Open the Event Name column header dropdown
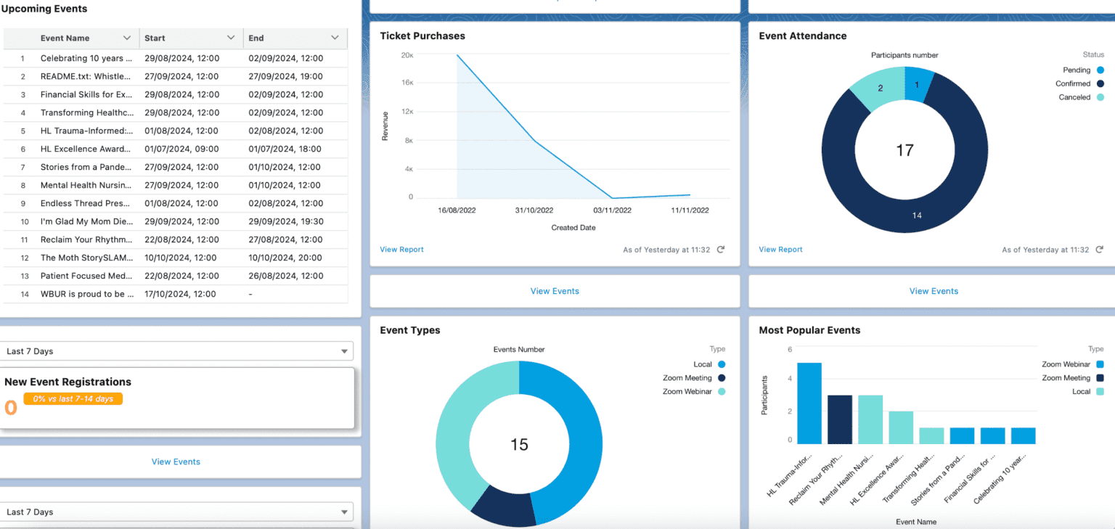This screenshot has width=1115, height=529. click(128, 38)
